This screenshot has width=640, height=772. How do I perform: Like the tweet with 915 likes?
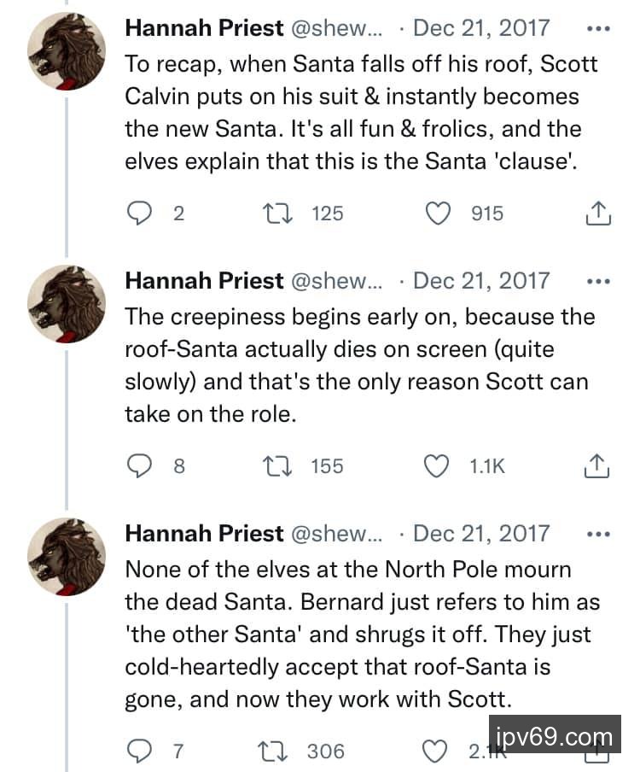[438, 213]
